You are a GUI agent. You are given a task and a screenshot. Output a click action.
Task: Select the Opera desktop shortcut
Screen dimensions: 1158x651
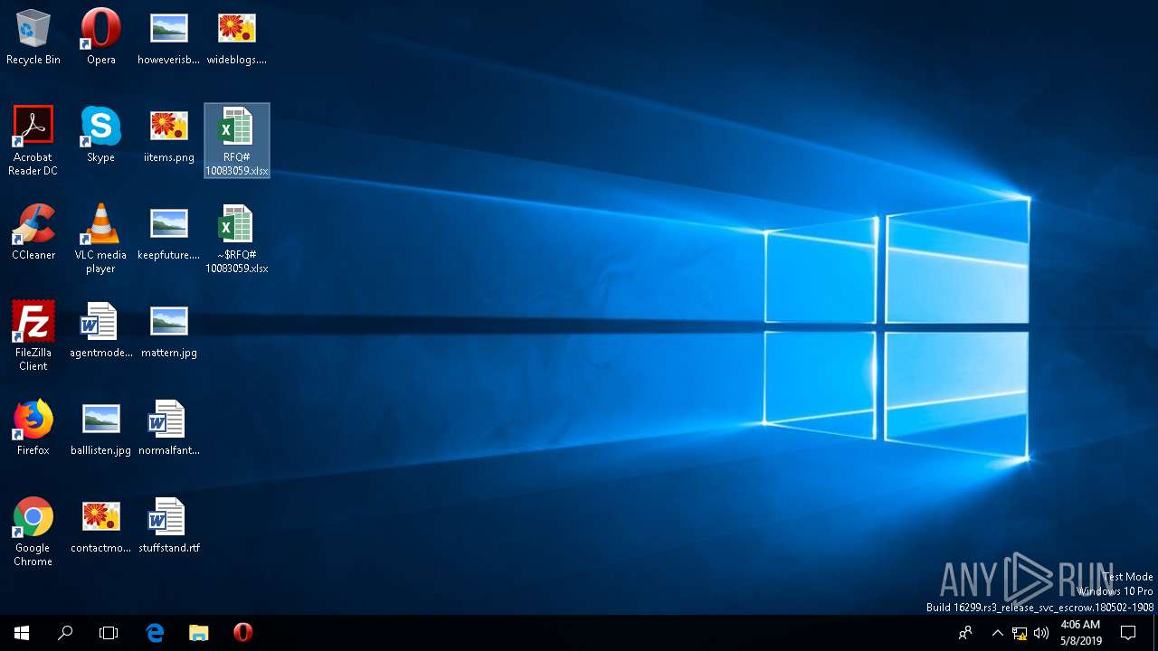(100, 38)
